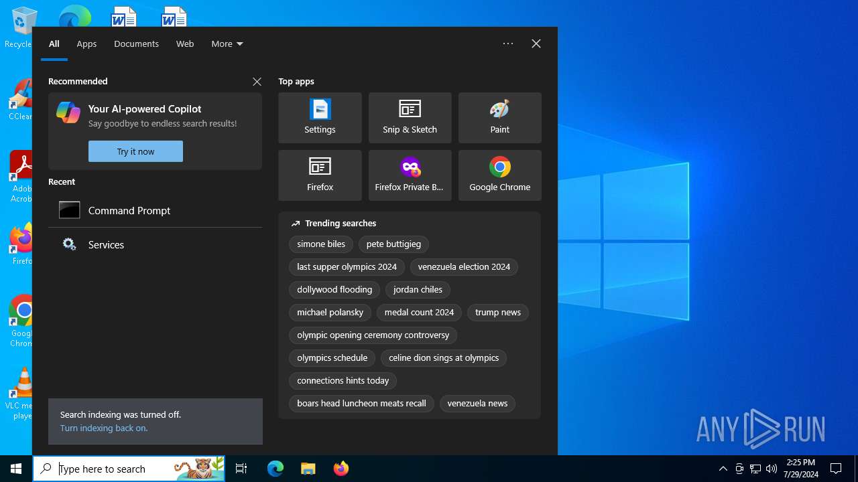Click Turn indexing back on link
This screenshot has width=858, height=482.
point(104,428)
